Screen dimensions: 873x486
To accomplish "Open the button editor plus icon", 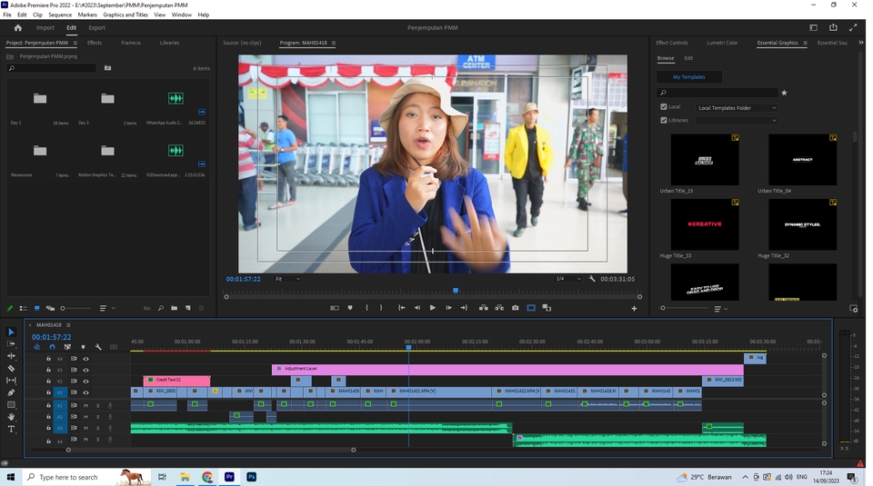I will tap(634, 309).
